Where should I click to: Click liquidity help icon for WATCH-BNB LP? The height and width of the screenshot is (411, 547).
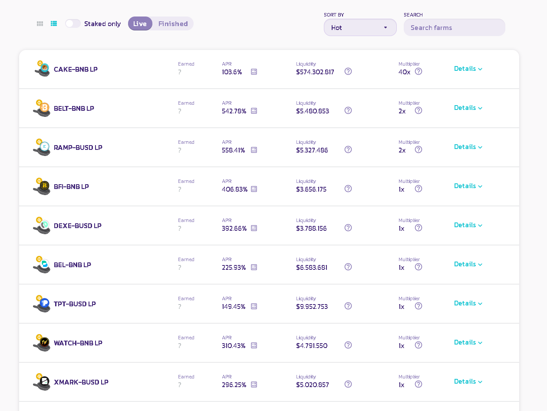pyautogui.click(x=348, y=345)
